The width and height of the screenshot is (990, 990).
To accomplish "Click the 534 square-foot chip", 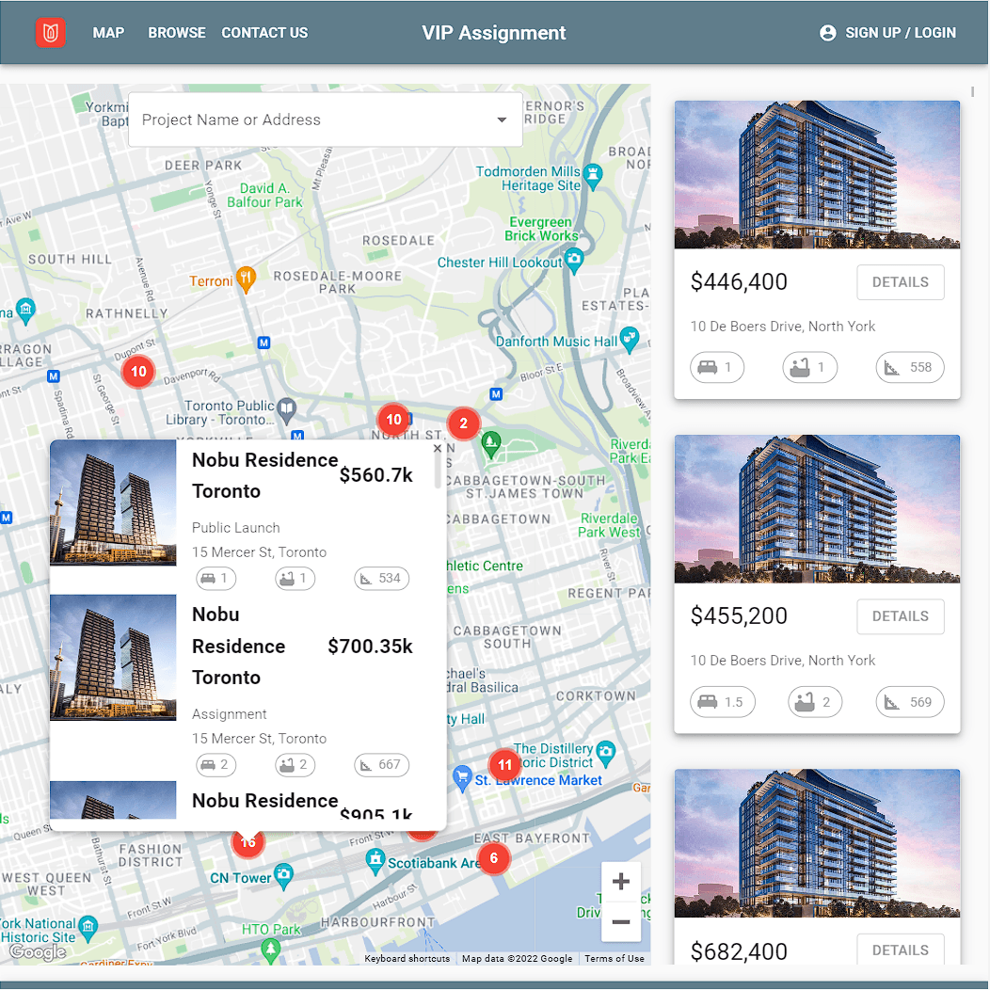I will click(x=381, y=579).
